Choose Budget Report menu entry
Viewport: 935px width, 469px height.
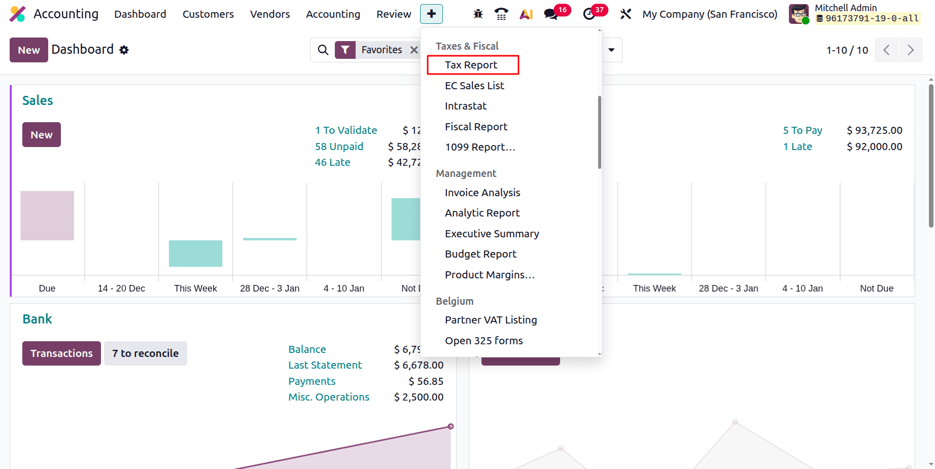pos(480,254)
